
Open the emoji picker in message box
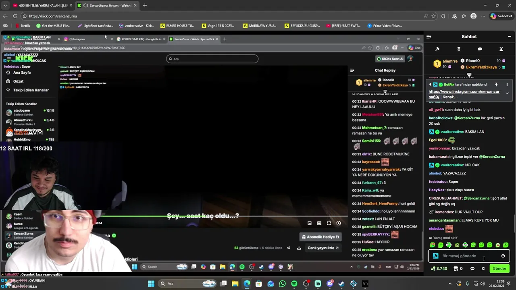503,256
